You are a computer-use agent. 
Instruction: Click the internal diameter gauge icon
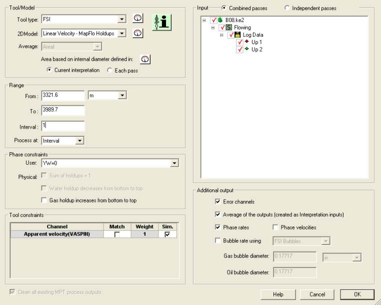[145, 59]
